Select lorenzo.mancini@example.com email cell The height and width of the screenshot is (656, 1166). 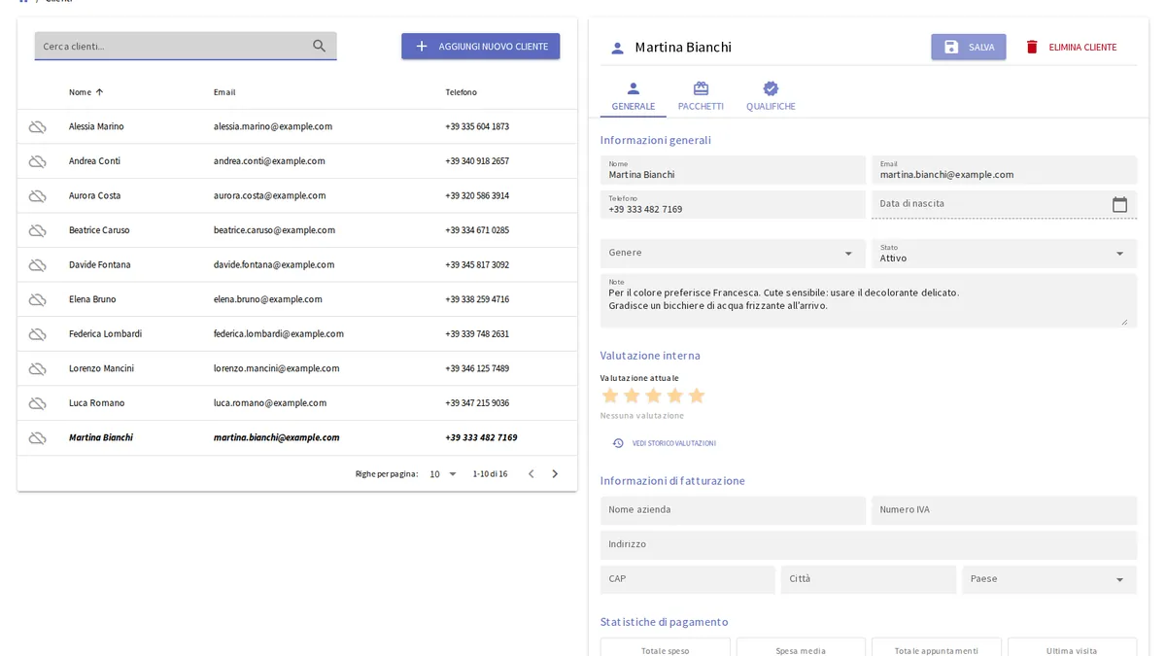[x=277, y=368]
